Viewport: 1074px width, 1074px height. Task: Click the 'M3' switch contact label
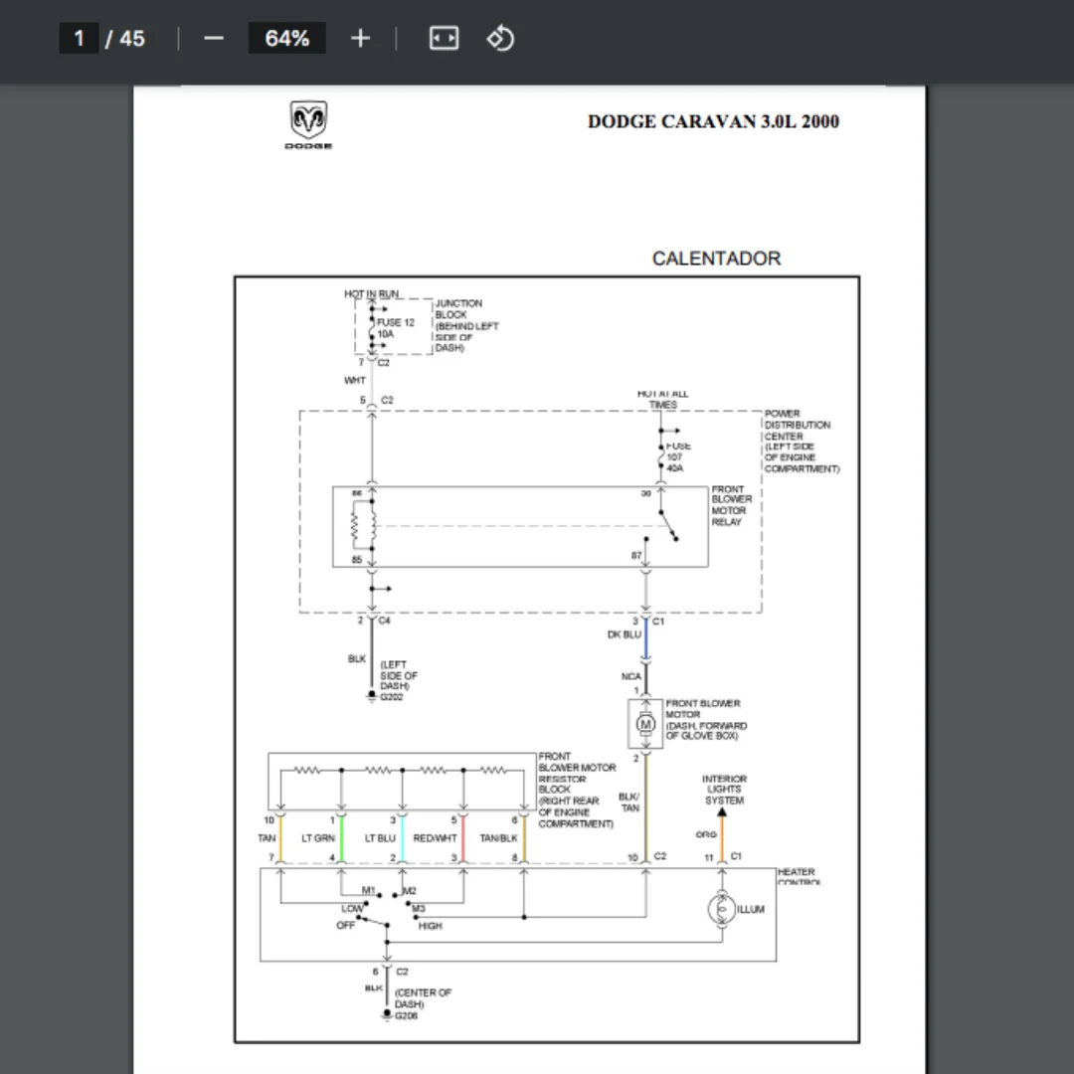[419, 909]
